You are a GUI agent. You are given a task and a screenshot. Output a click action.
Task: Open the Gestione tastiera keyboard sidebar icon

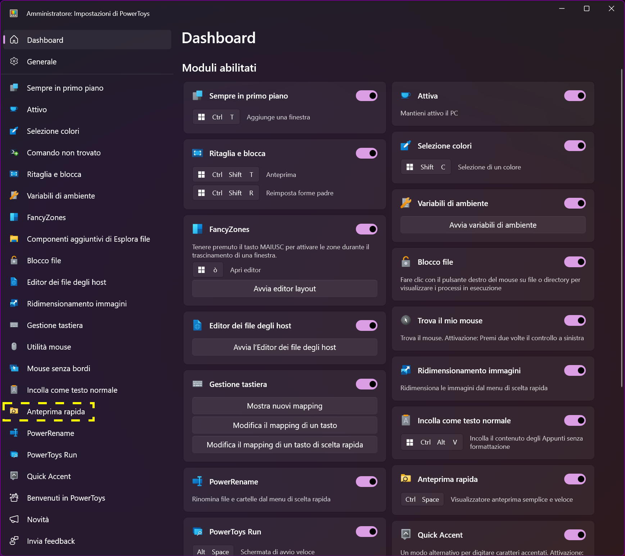click(14, 325)
